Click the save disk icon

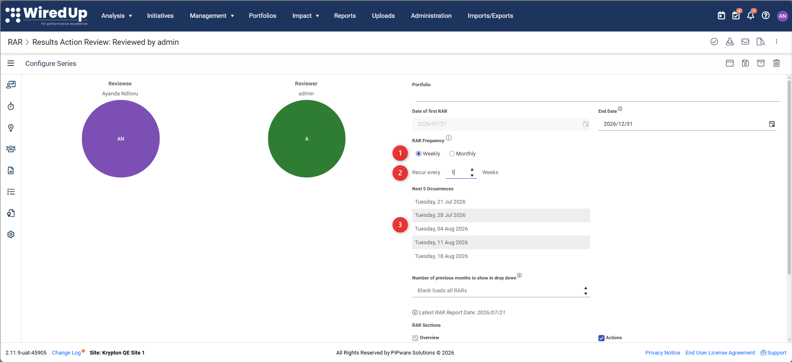746,63
